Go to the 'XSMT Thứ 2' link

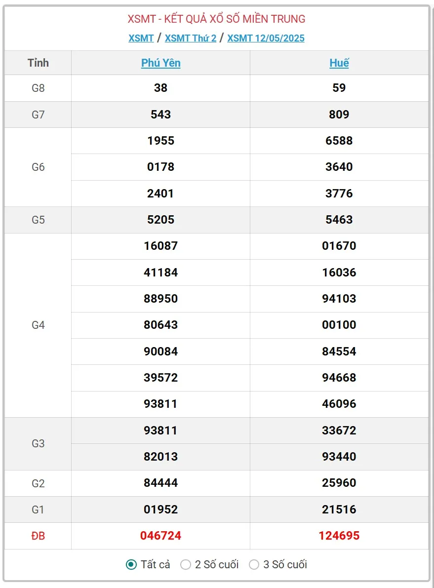(x=191, y=38)
